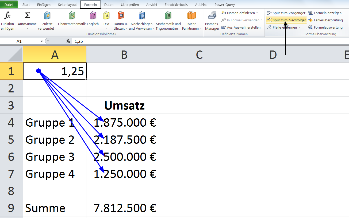
Task: Expand the AutoSumme dropdown arrow
Action: pyautogui.click(x=27, y=28)
